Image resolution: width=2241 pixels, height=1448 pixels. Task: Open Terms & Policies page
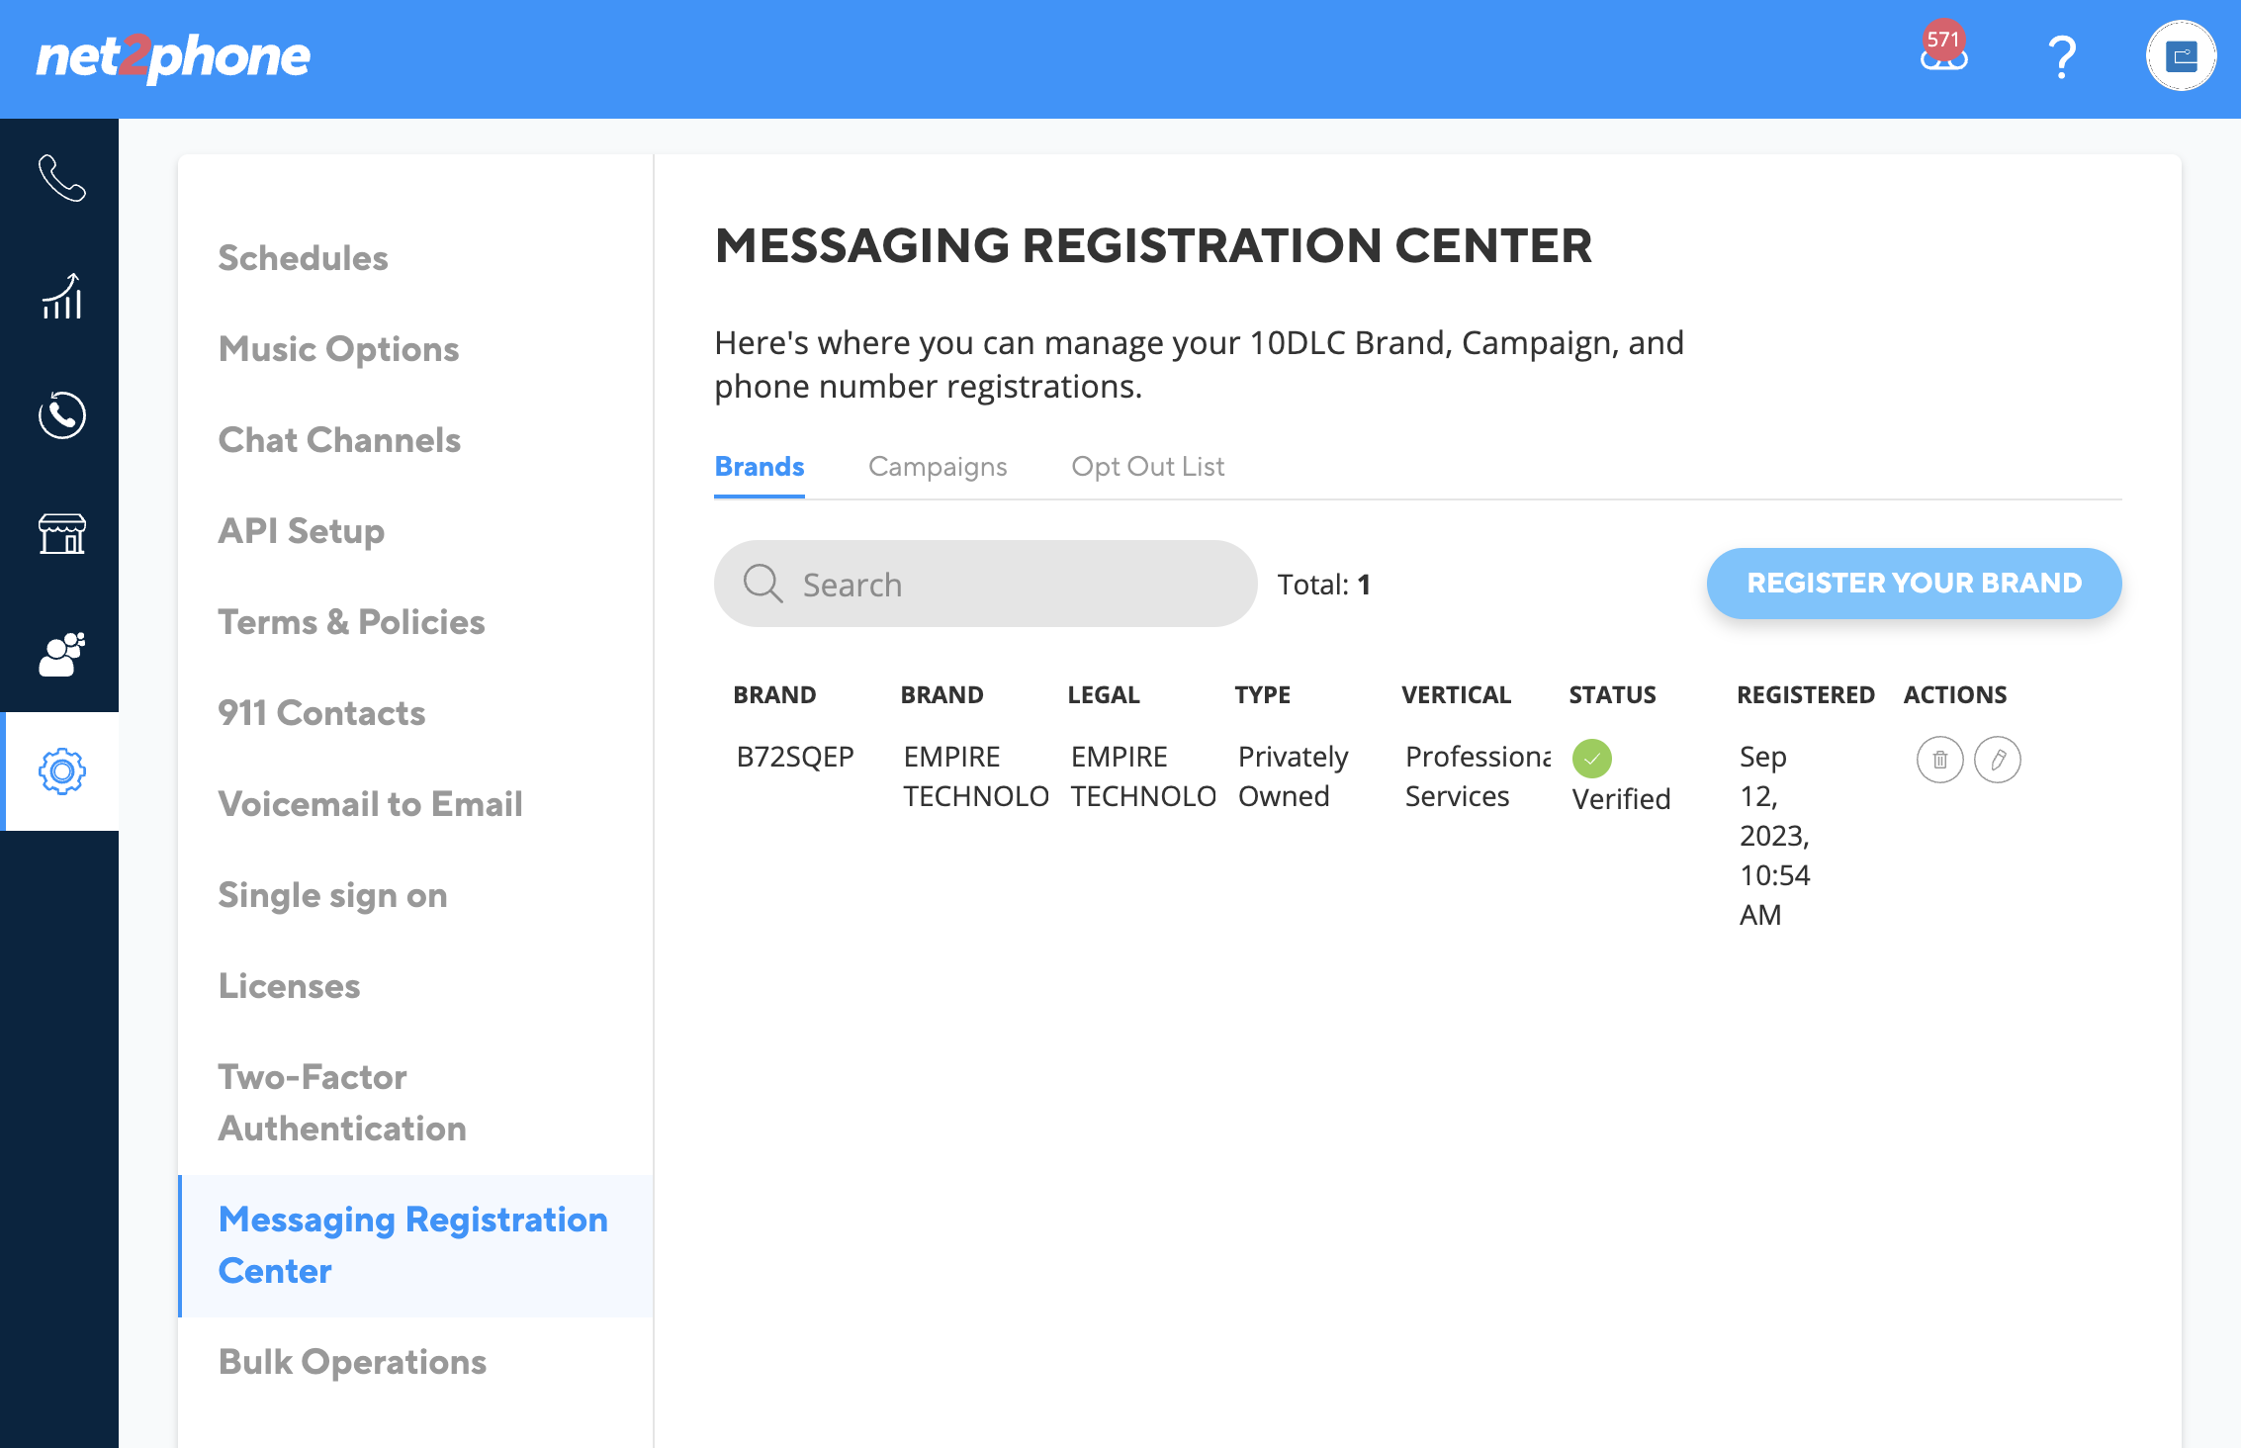coord(351,622)
